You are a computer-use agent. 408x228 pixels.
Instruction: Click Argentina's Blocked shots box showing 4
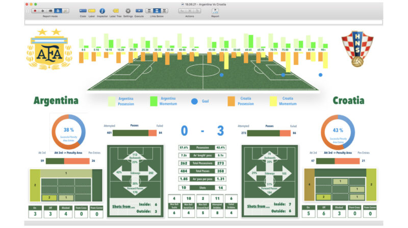[66, 212]
